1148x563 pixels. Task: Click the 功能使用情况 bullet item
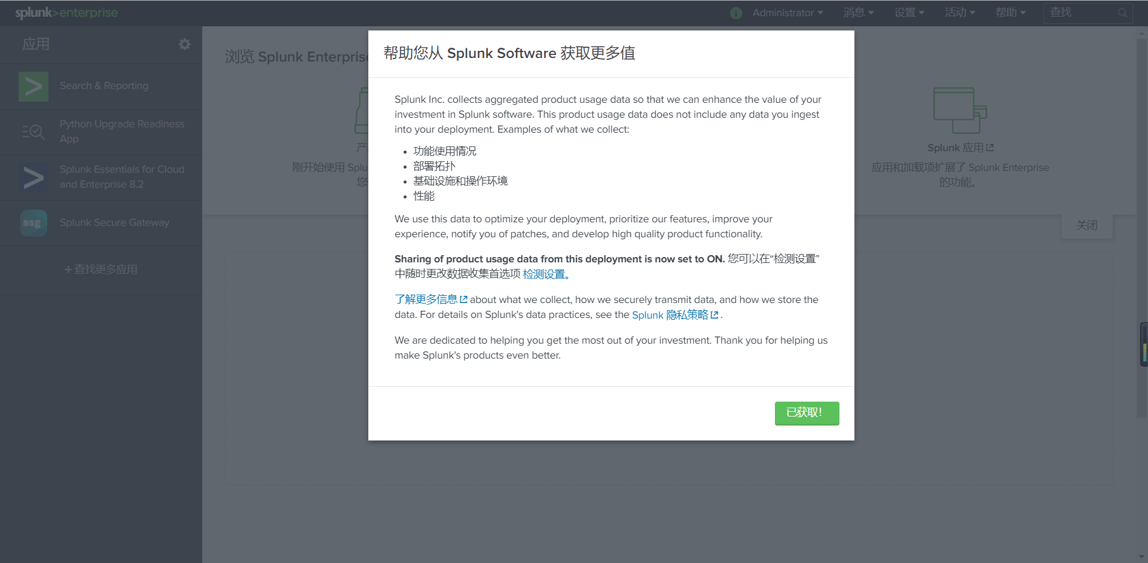445,151
